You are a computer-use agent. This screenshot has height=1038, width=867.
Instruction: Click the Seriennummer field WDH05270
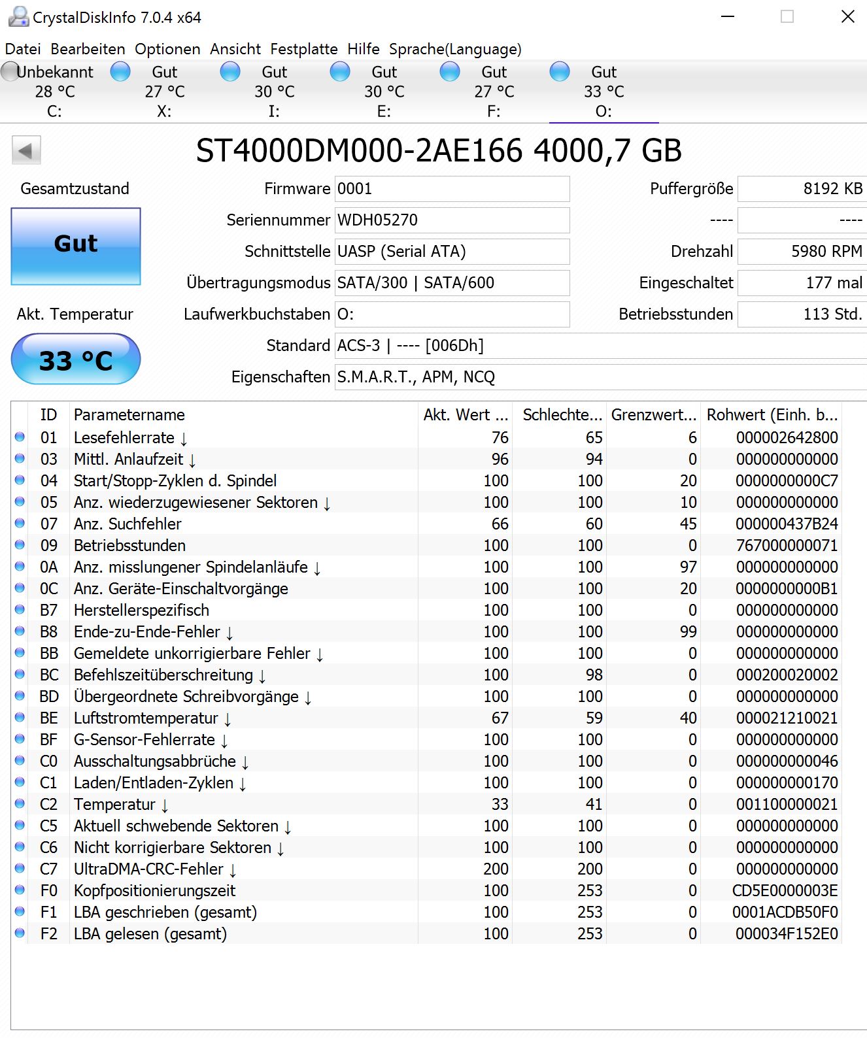click(452, 220)
